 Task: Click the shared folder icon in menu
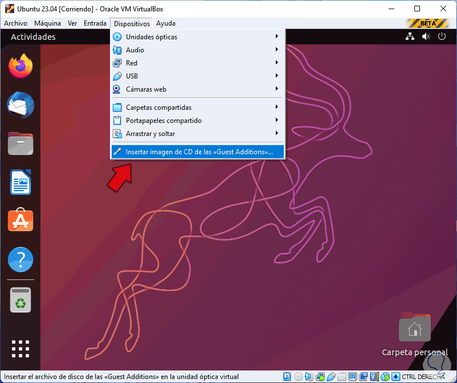coord(117,108)
